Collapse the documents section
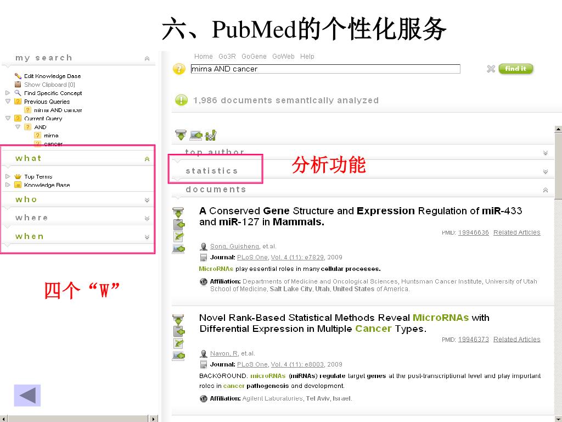 (545, 190)
